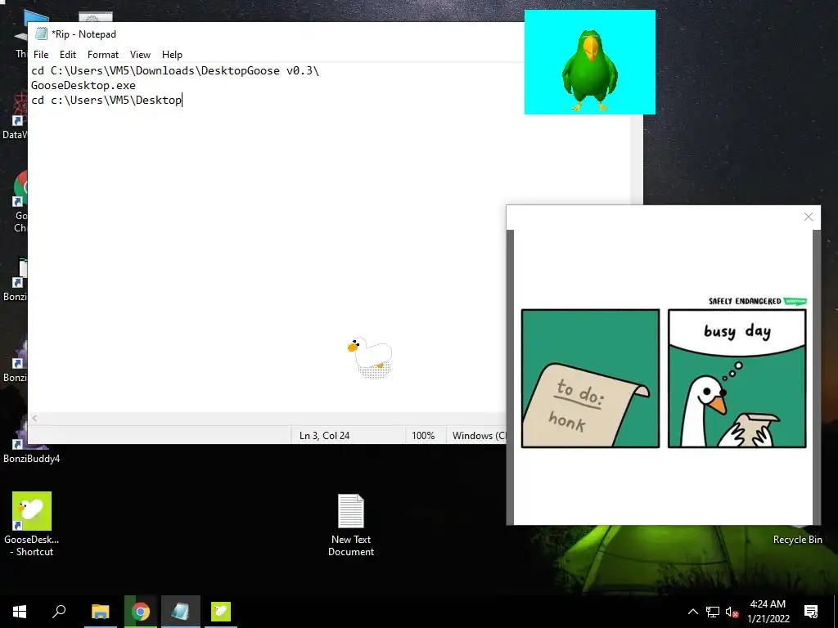This screenshot has height=628, width=838.
Task: Place cursor in 'cd c:\Users\VM5\Desktop' line
Action: (x=106, y=100)
